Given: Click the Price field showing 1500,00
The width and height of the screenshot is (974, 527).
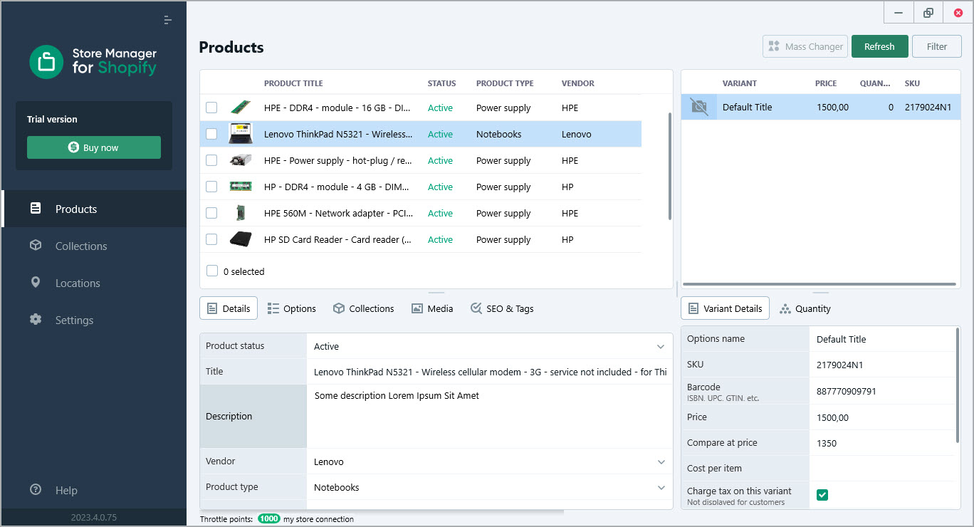Looking at the screenshot, I should [882, 417].
